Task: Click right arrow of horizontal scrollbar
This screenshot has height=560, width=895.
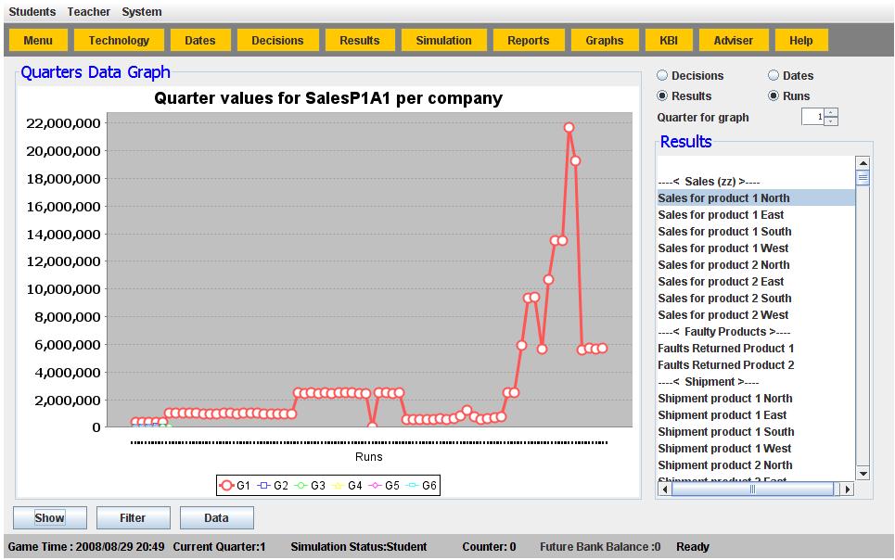Action: pos(846,489)
